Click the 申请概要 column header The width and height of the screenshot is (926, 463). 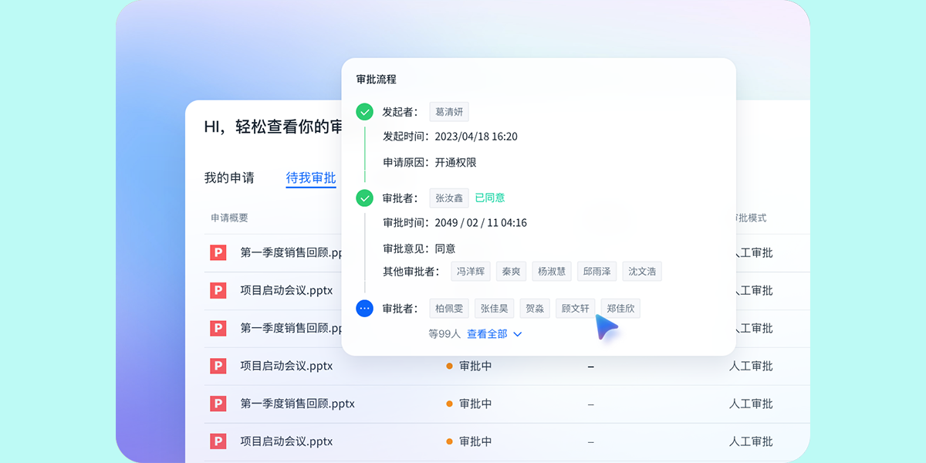click(x=230, y=218)
